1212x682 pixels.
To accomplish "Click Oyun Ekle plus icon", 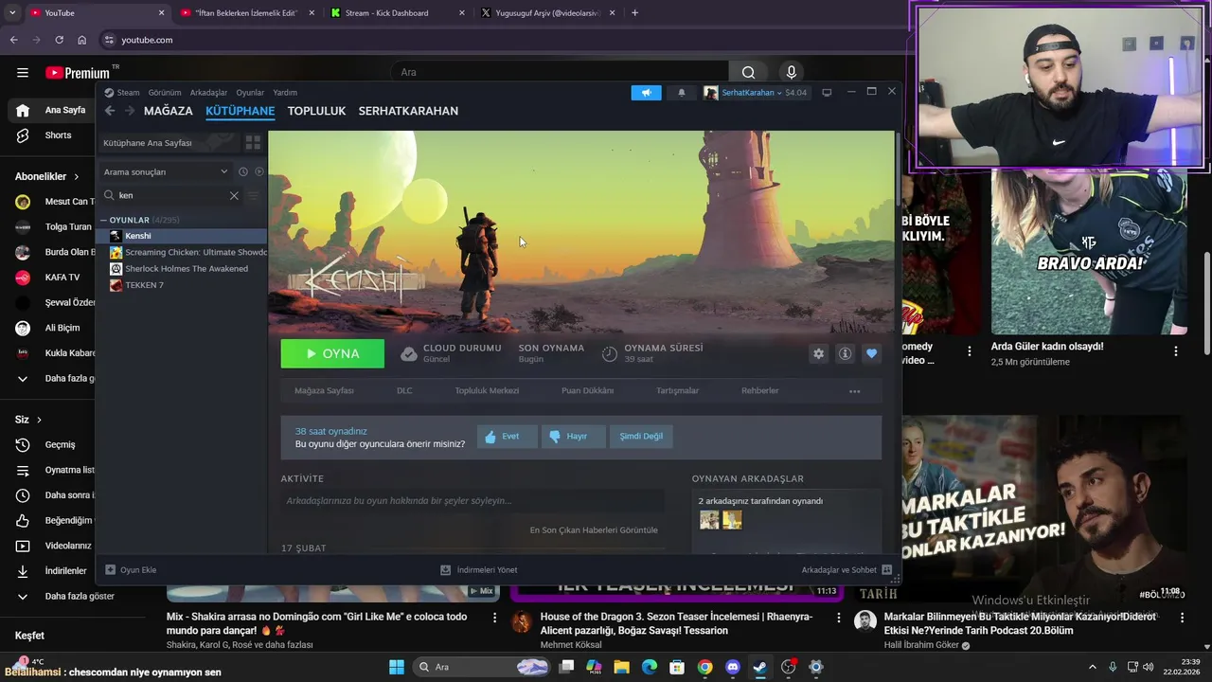I will (111, 570).
